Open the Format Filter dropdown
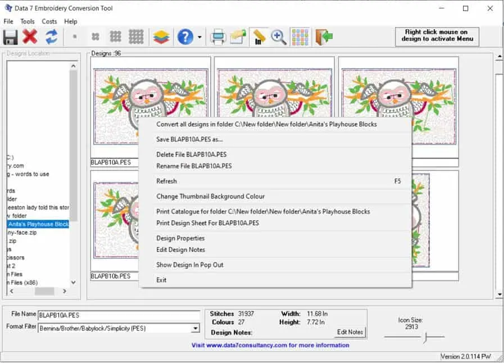Image resolution: width=504 pixels, height=363 pixels. [195, 328]
